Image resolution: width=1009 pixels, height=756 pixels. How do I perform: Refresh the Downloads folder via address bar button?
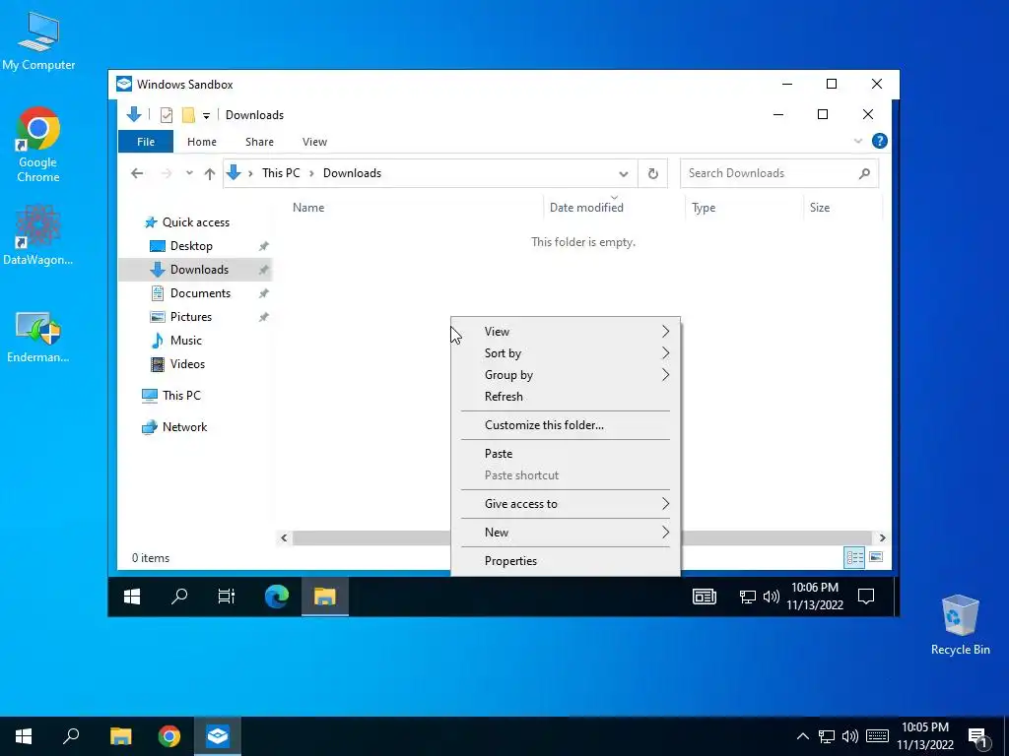pos(652,173)
